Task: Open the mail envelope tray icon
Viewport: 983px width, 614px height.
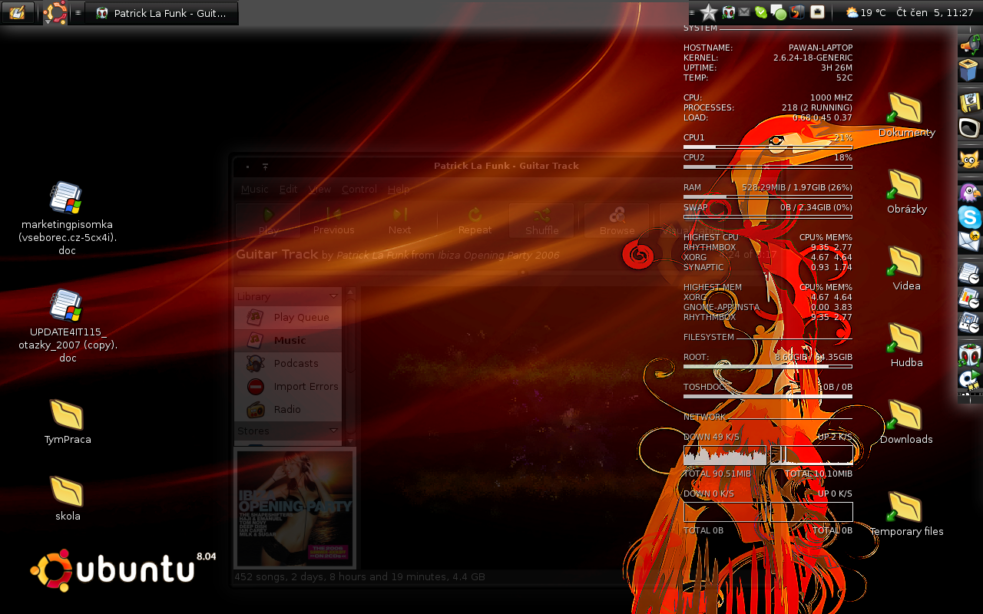Action: click(x=744, y=12)
